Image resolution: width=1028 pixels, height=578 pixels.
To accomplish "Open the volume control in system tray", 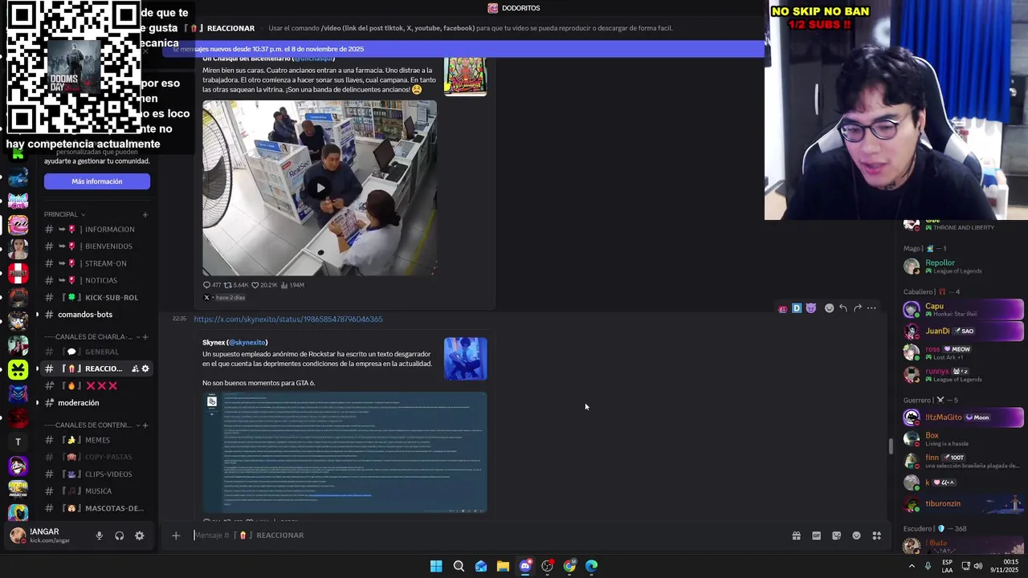I will (978, 566).
